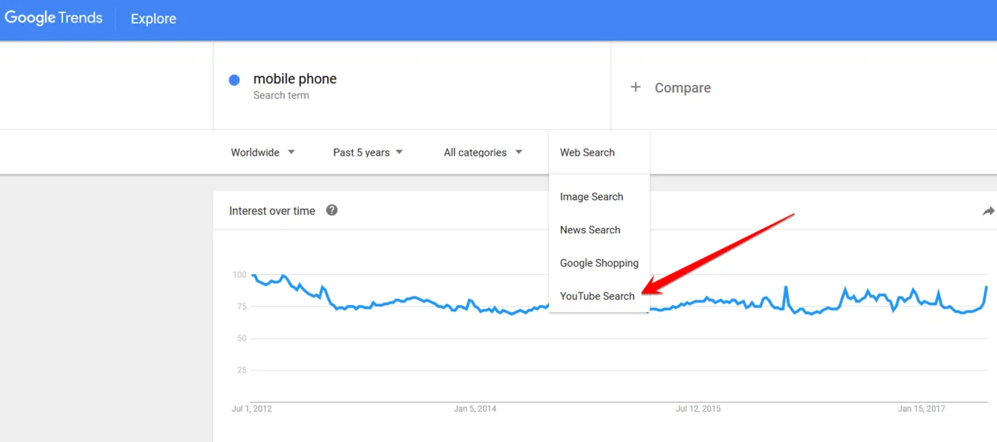Click the Jan 5, 2014 axis label
Screen dimensions: 997x442
(475, 409)
